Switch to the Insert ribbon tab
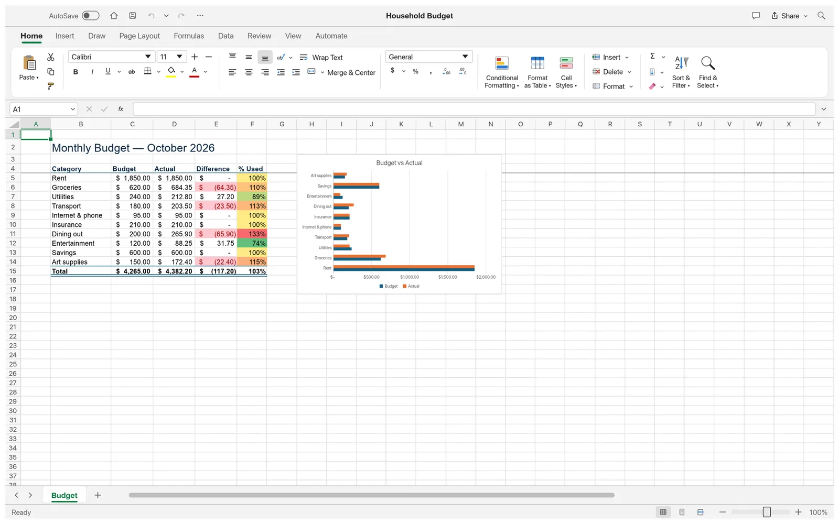Screen dimensions: 839x524 coord(65,36)
